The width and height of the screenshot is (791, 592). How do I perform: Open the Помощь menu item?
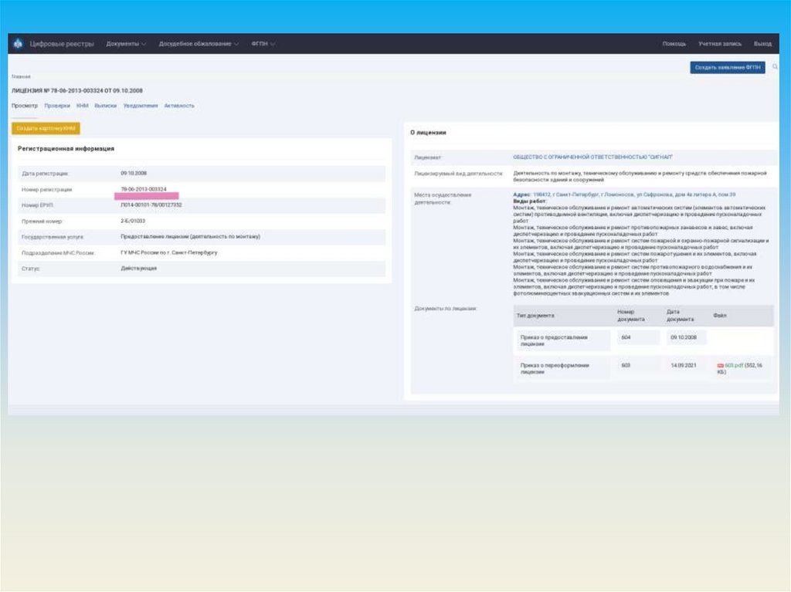pyautogui.click(x=674, y=44)
